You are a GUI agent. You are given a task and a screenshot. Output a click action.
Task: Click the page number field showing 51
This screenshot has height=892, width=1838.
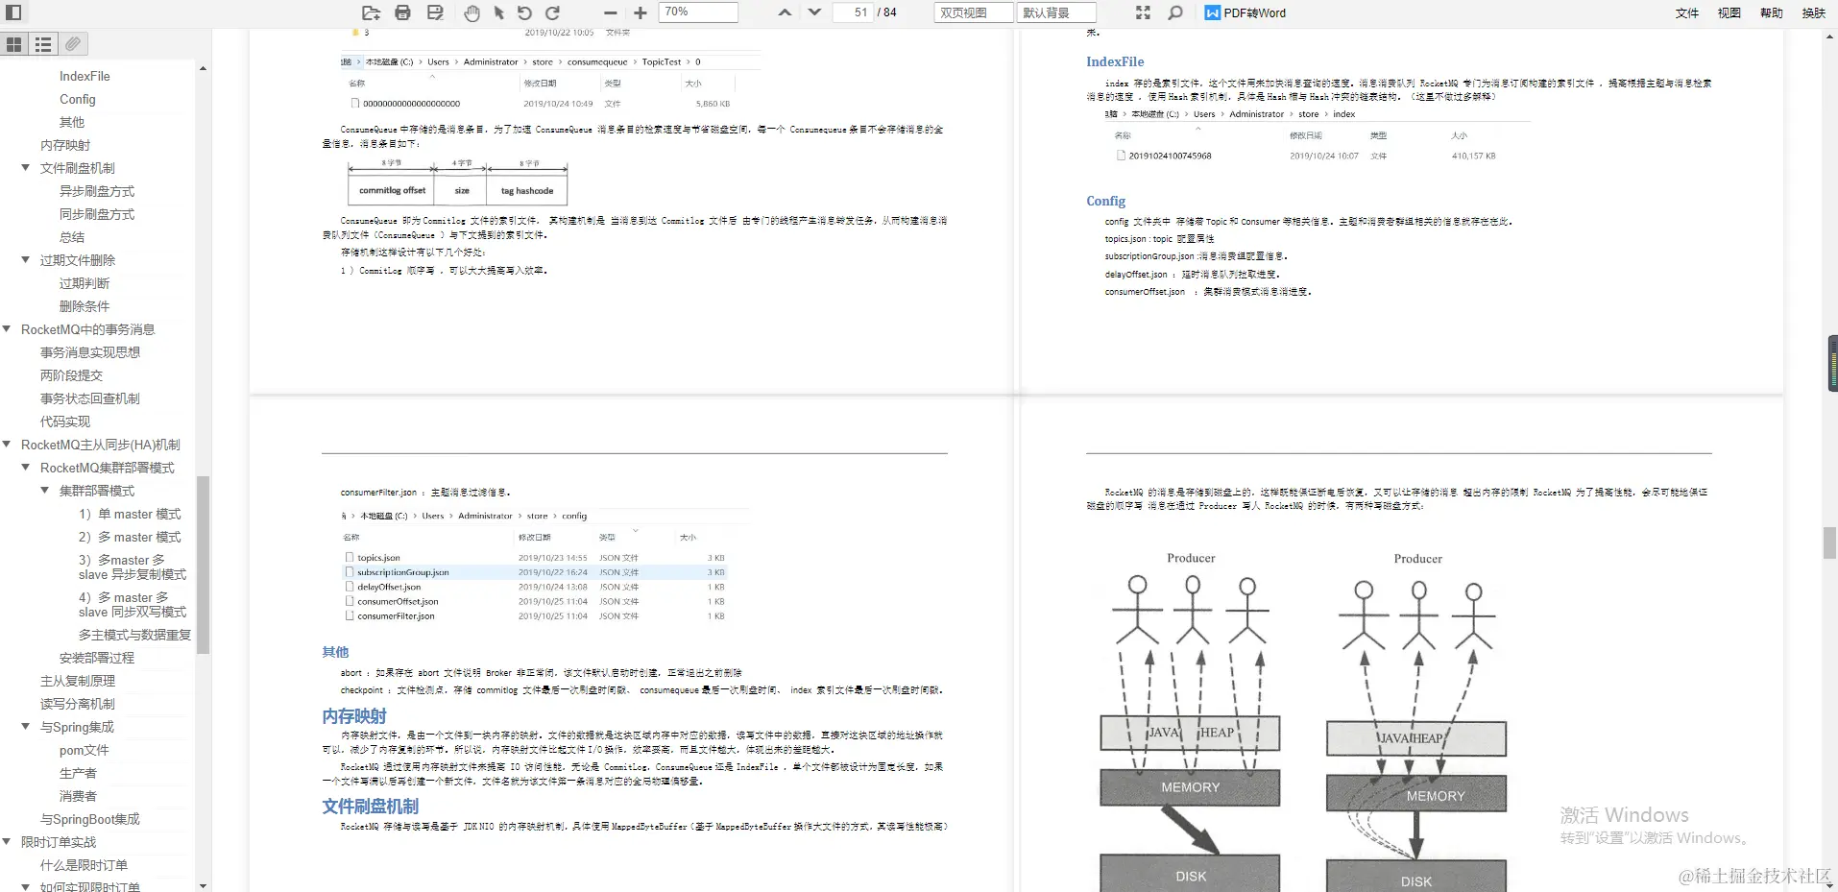[x=852, y=12]
